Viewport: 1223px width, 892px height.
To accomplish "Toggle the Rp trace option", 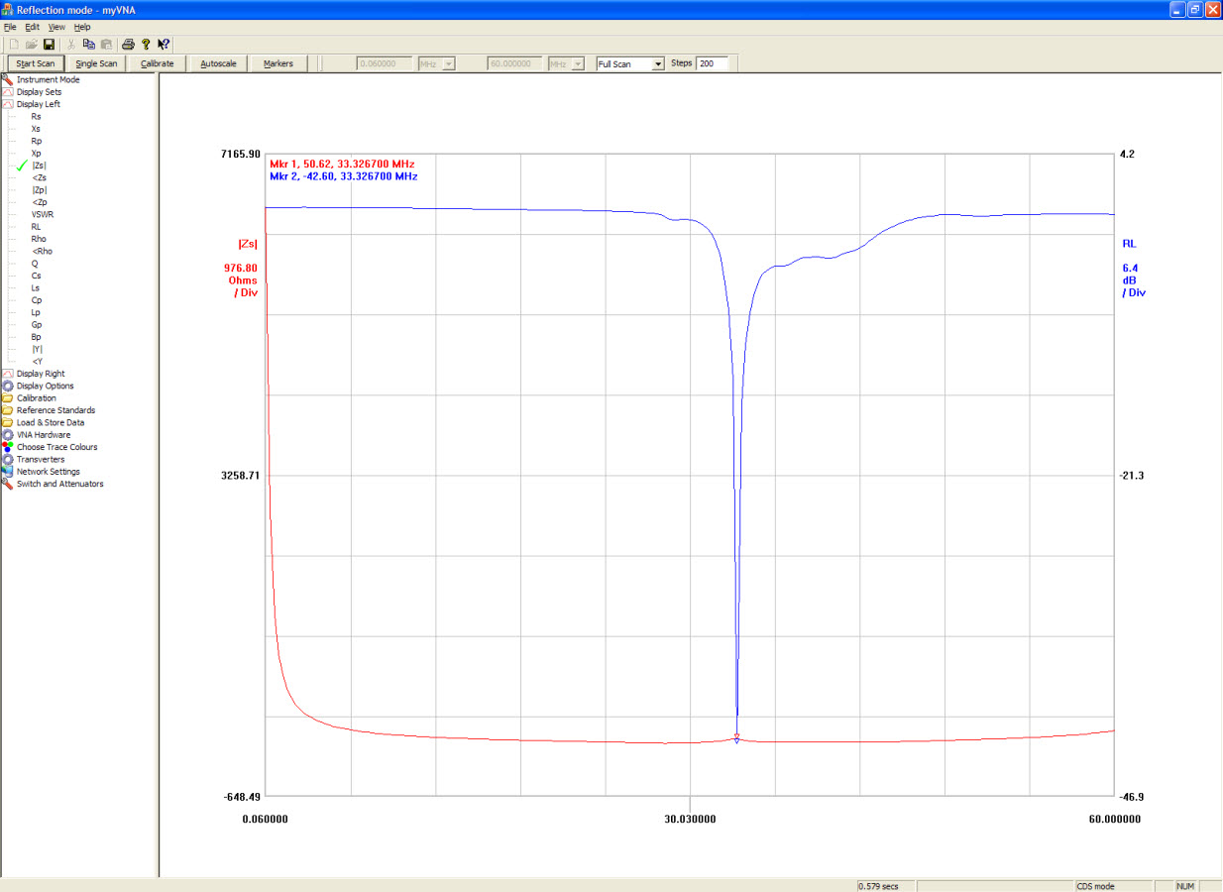I will click(x=37, y=141).
